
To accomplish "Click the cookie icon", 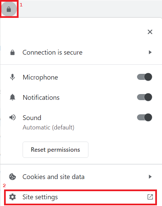I will pyautogui.click(x=12, y=177).
